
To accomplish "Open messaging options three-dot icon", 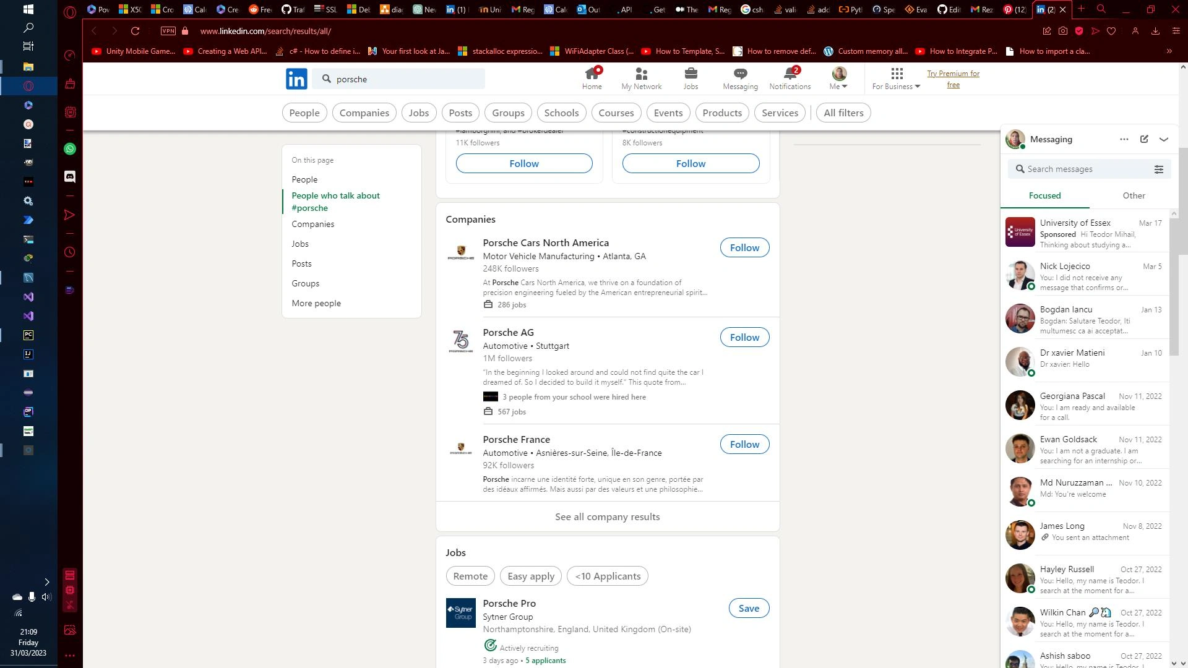I will pyautogui.click(x=1124, y=139).
